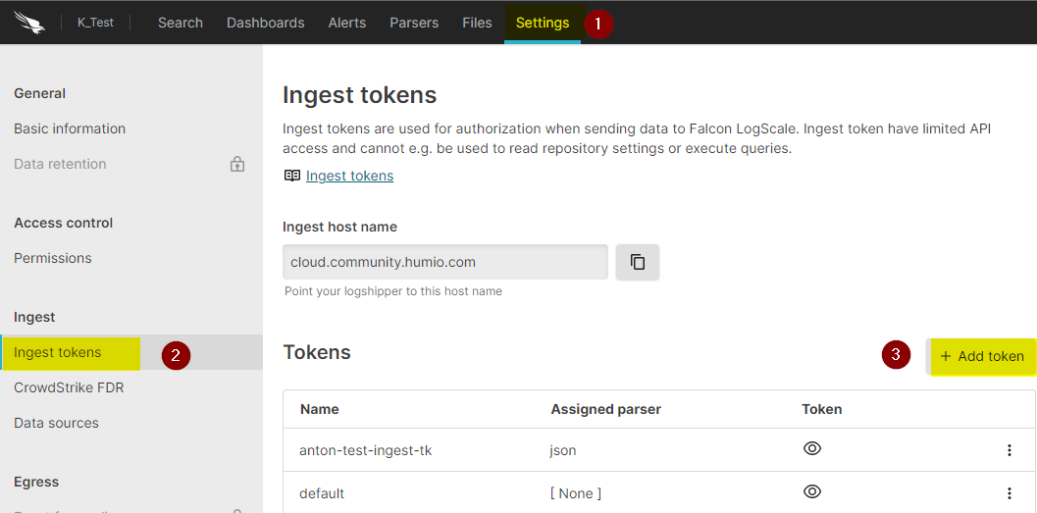This screenshot has width=1037, height=513.
Task: Open the Search tab
Action: (180, 23)
